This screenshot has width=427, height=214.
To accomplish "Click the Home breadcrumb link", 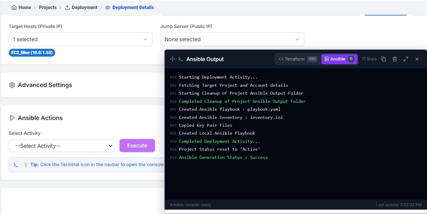I will point(24,7).
